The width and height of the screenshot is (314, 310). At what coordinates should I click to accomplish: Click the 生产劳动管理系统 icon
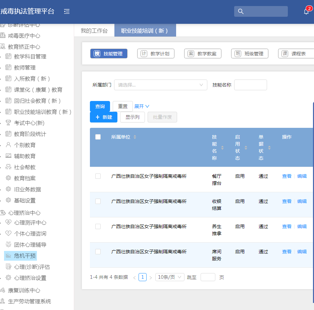click(x=3, y=301)
